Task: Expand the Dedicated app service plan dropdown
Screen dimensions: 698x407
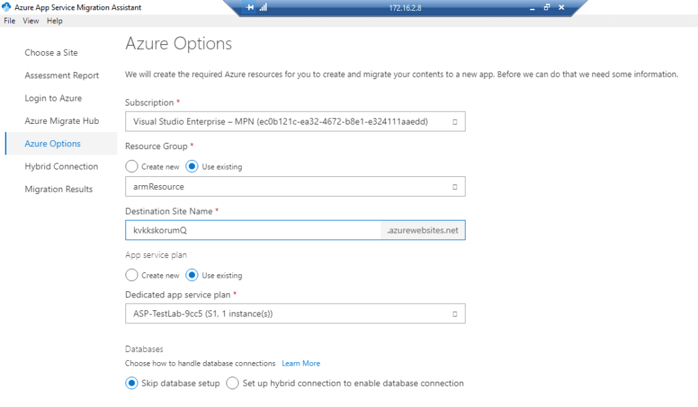Action: coord(295,314)
